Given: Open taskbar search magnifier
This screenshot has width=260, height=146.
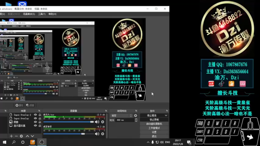Looking at the screenshot, I should point(14,142).
